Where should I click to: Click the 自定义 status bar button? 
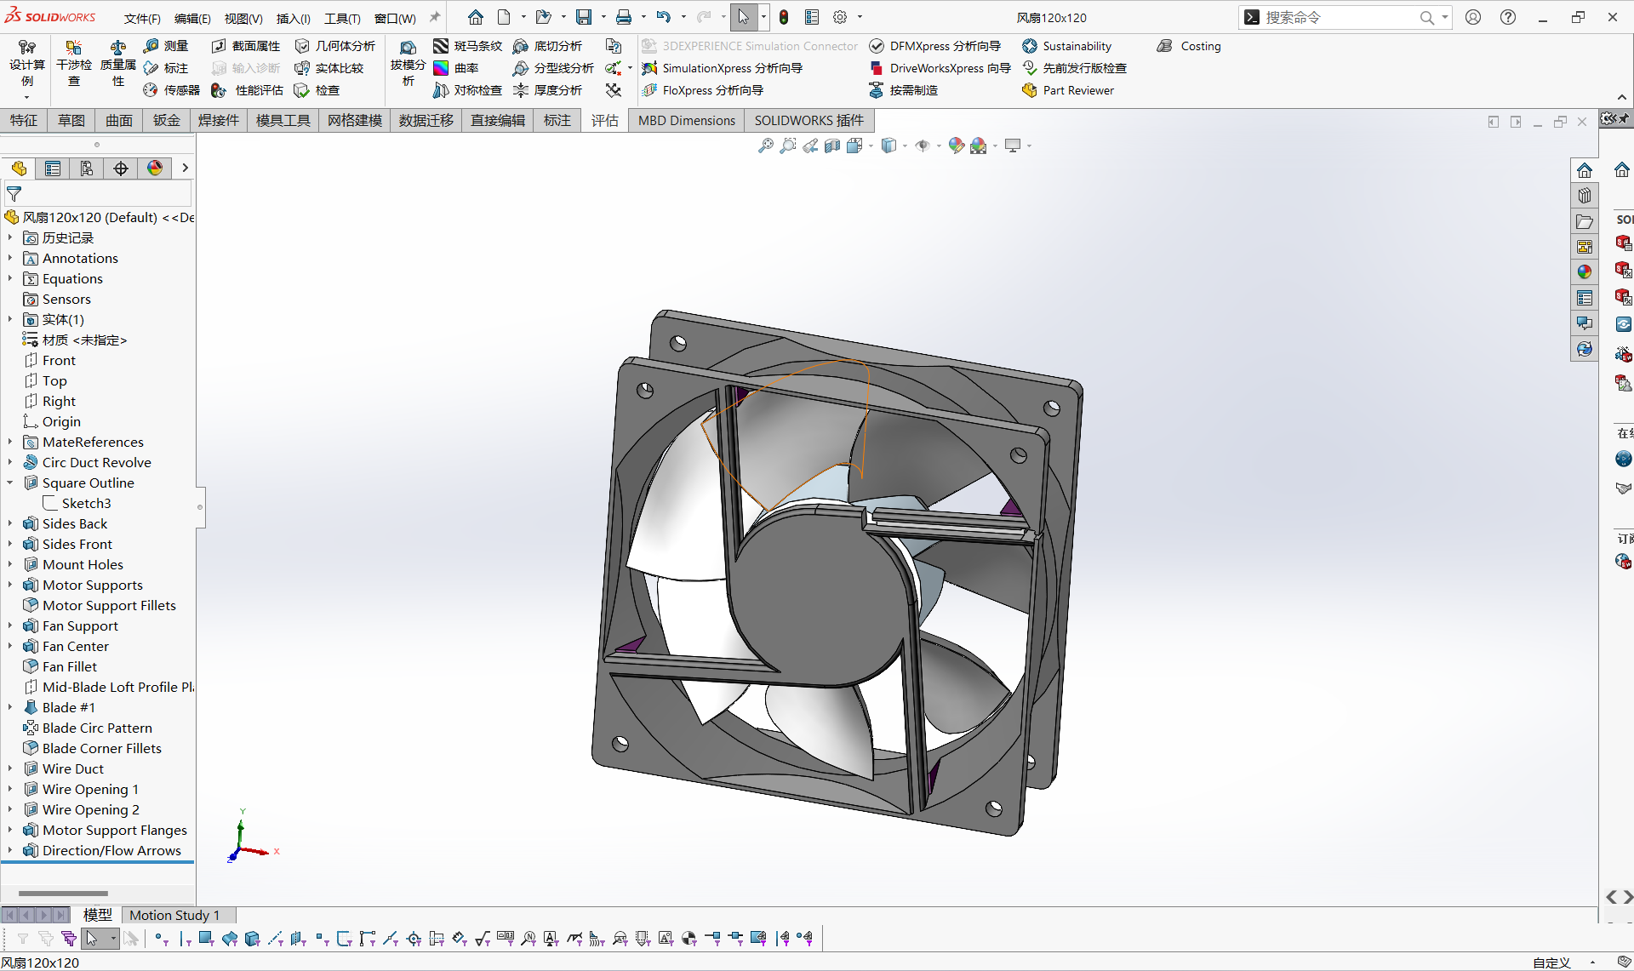(x=1551, y=962)
